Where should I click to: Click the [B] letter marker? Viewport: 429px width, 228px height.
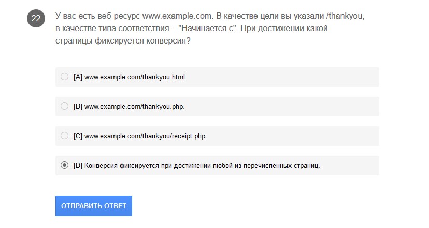(x=78, y=107)
